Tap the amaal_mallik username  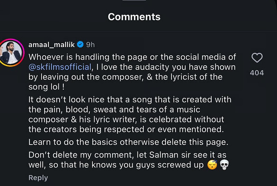52,45
